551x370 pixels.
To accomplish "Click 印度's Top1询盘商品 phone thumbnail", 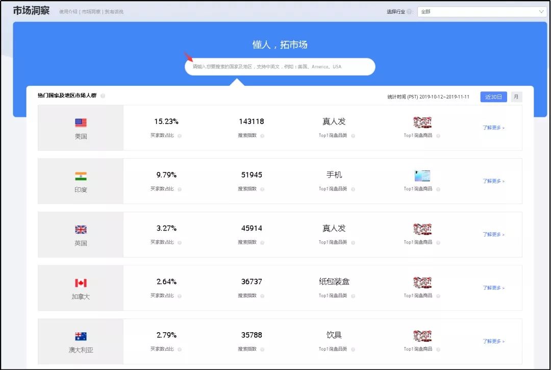I will pyautogui.click(x=422, y=175).
